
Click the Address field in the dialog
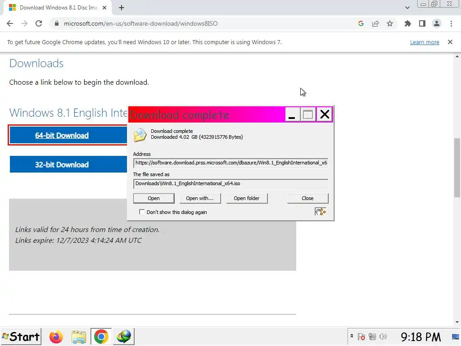point(230,163)
